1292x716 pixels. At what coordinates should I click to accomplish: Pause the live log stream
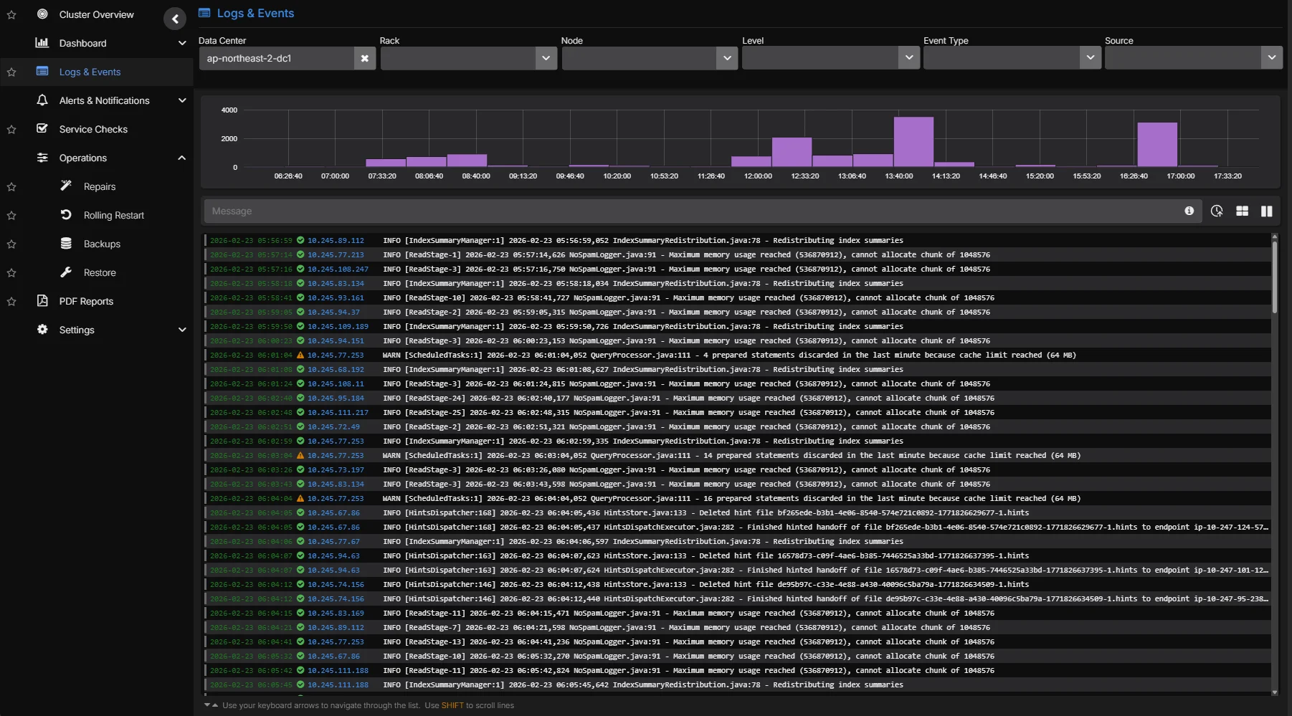tap(1266, 211)
